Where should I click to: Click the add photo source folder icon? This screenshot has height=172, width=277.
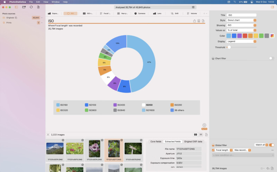24,7
